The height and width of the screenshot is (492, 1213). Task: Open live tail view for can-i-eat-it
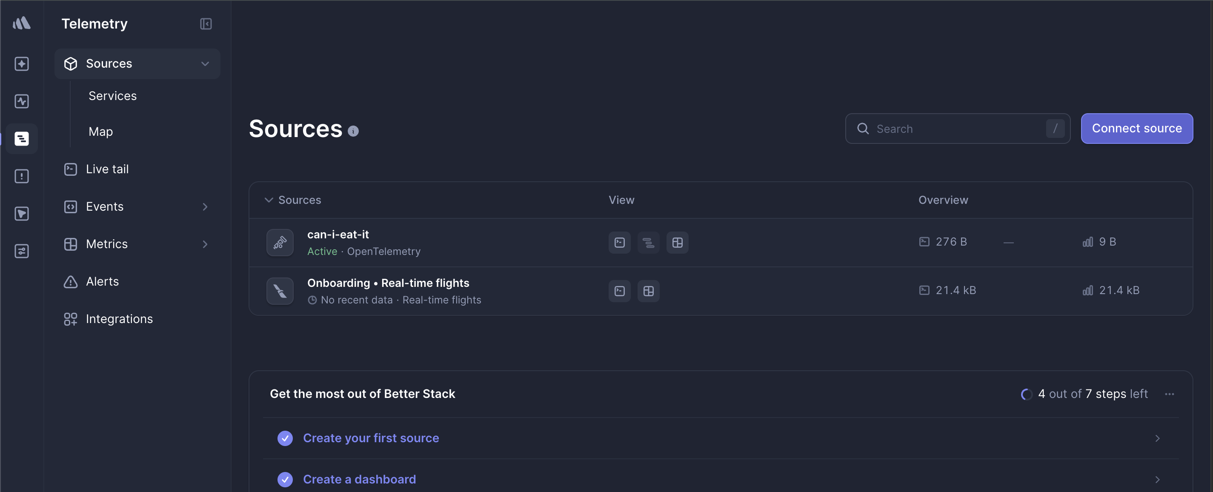(619, 243)
